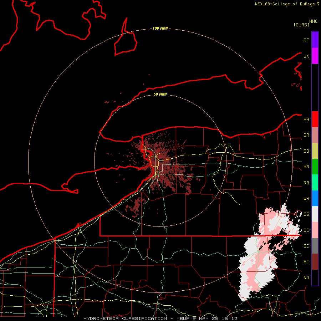The height and width of the screenshot is (321, 321).
Task: Click the GR legend label
Action: point(306,135)
